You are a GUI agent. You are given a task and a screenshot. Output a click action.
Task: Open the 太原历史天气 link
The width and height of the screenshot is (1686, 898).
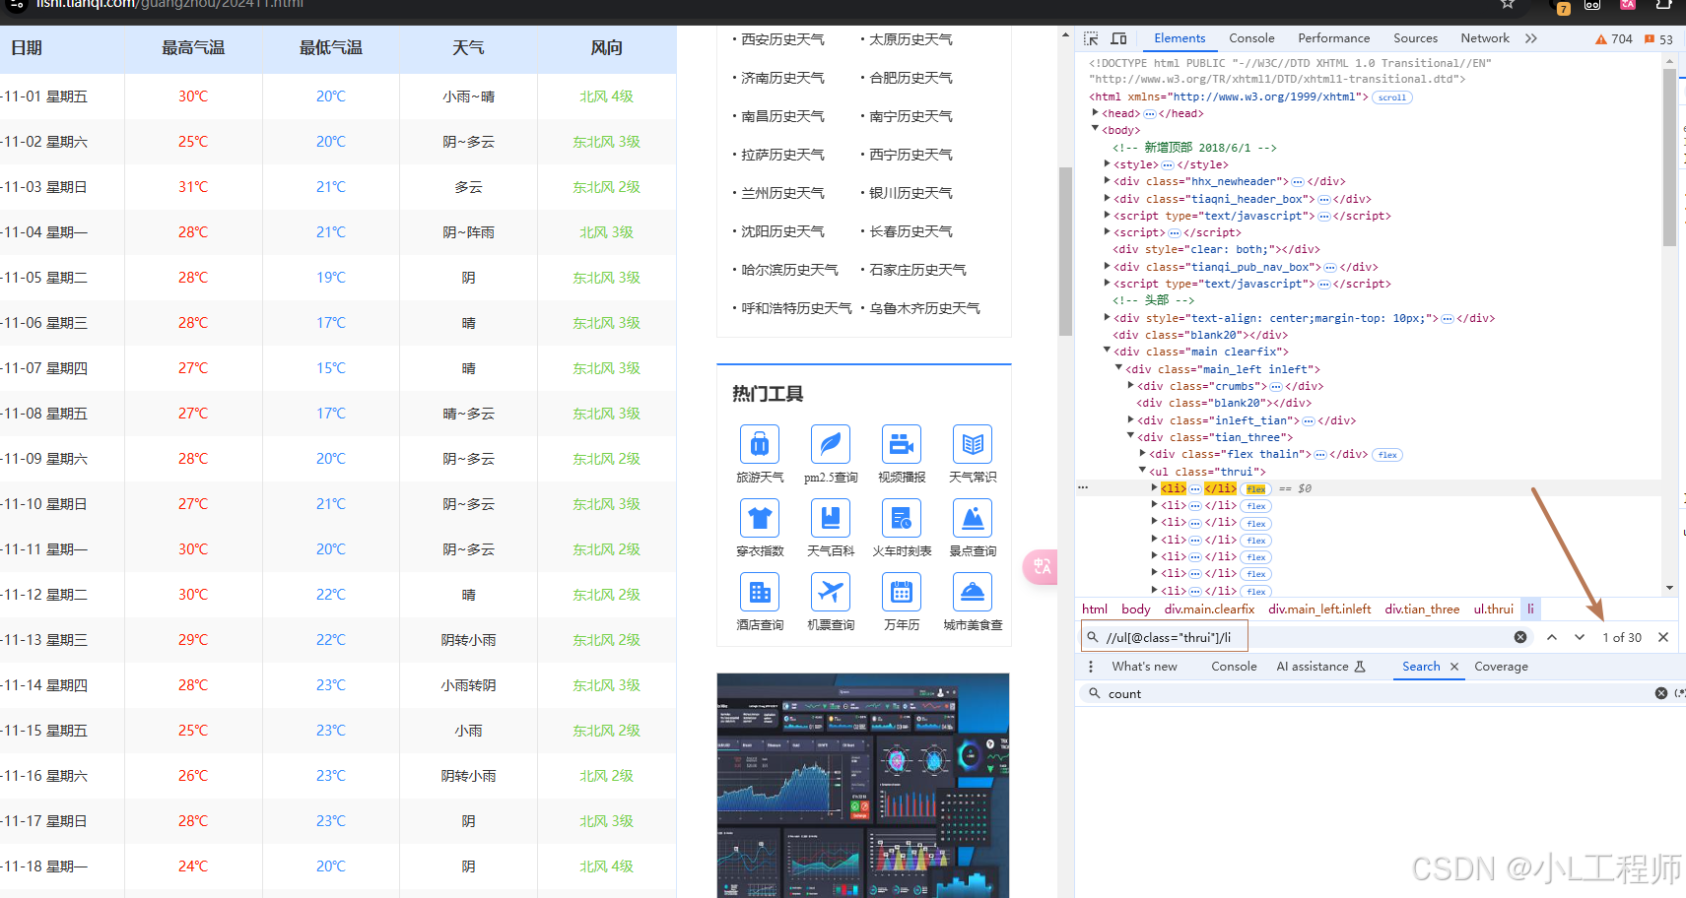[910, 39]
